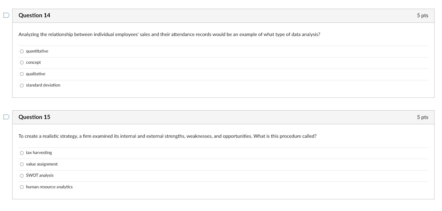442x211 pixels.
Task: Flag Question 14 for review
Action: (6, 15)
